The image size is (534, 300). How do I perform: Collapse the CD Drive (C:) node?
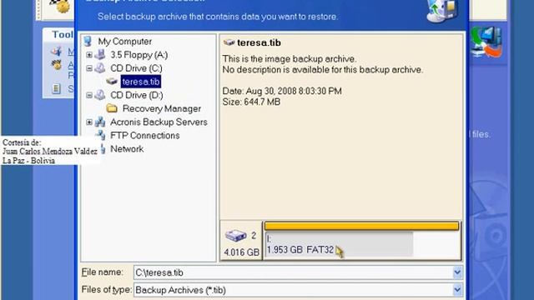pyautogui.click(x=89, y=68)
